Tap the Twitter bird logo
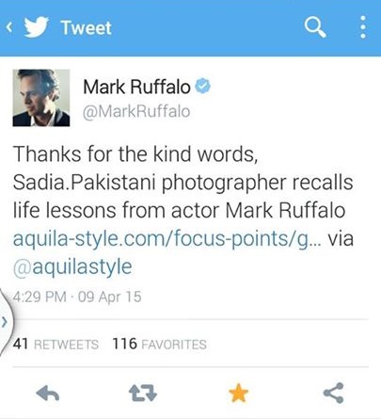 tap(37, 27)
